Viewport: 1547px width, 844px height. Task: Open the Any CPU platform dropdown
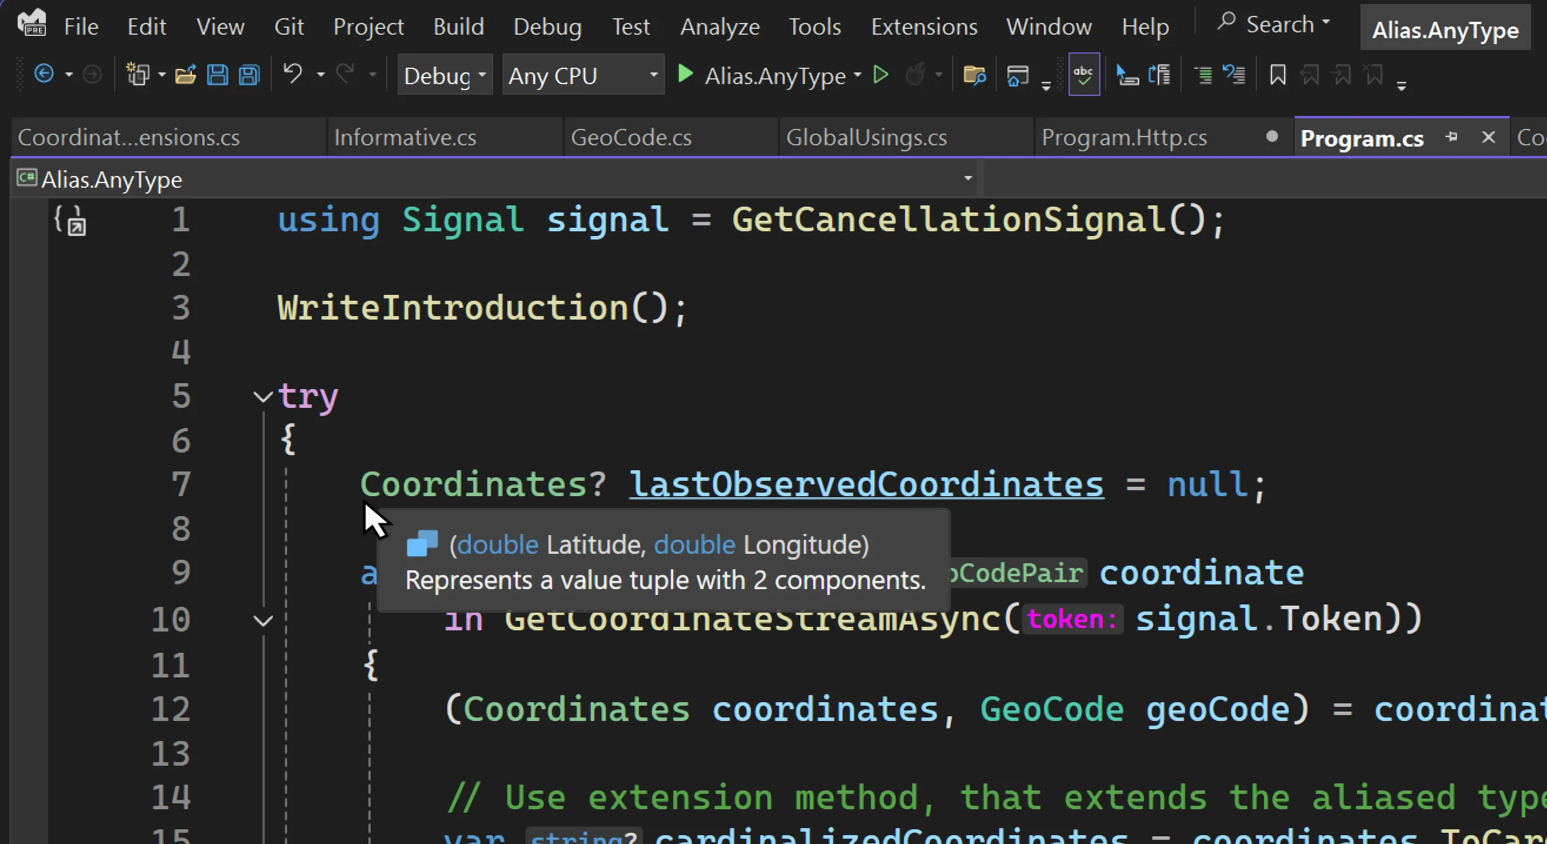(583, 75)
